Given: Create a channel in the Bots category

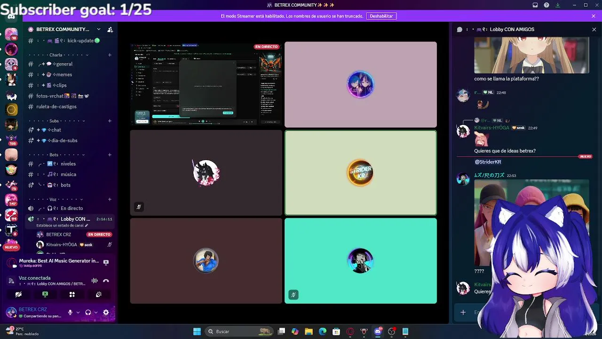Looking at the screenshot, I should pos(110,155).
